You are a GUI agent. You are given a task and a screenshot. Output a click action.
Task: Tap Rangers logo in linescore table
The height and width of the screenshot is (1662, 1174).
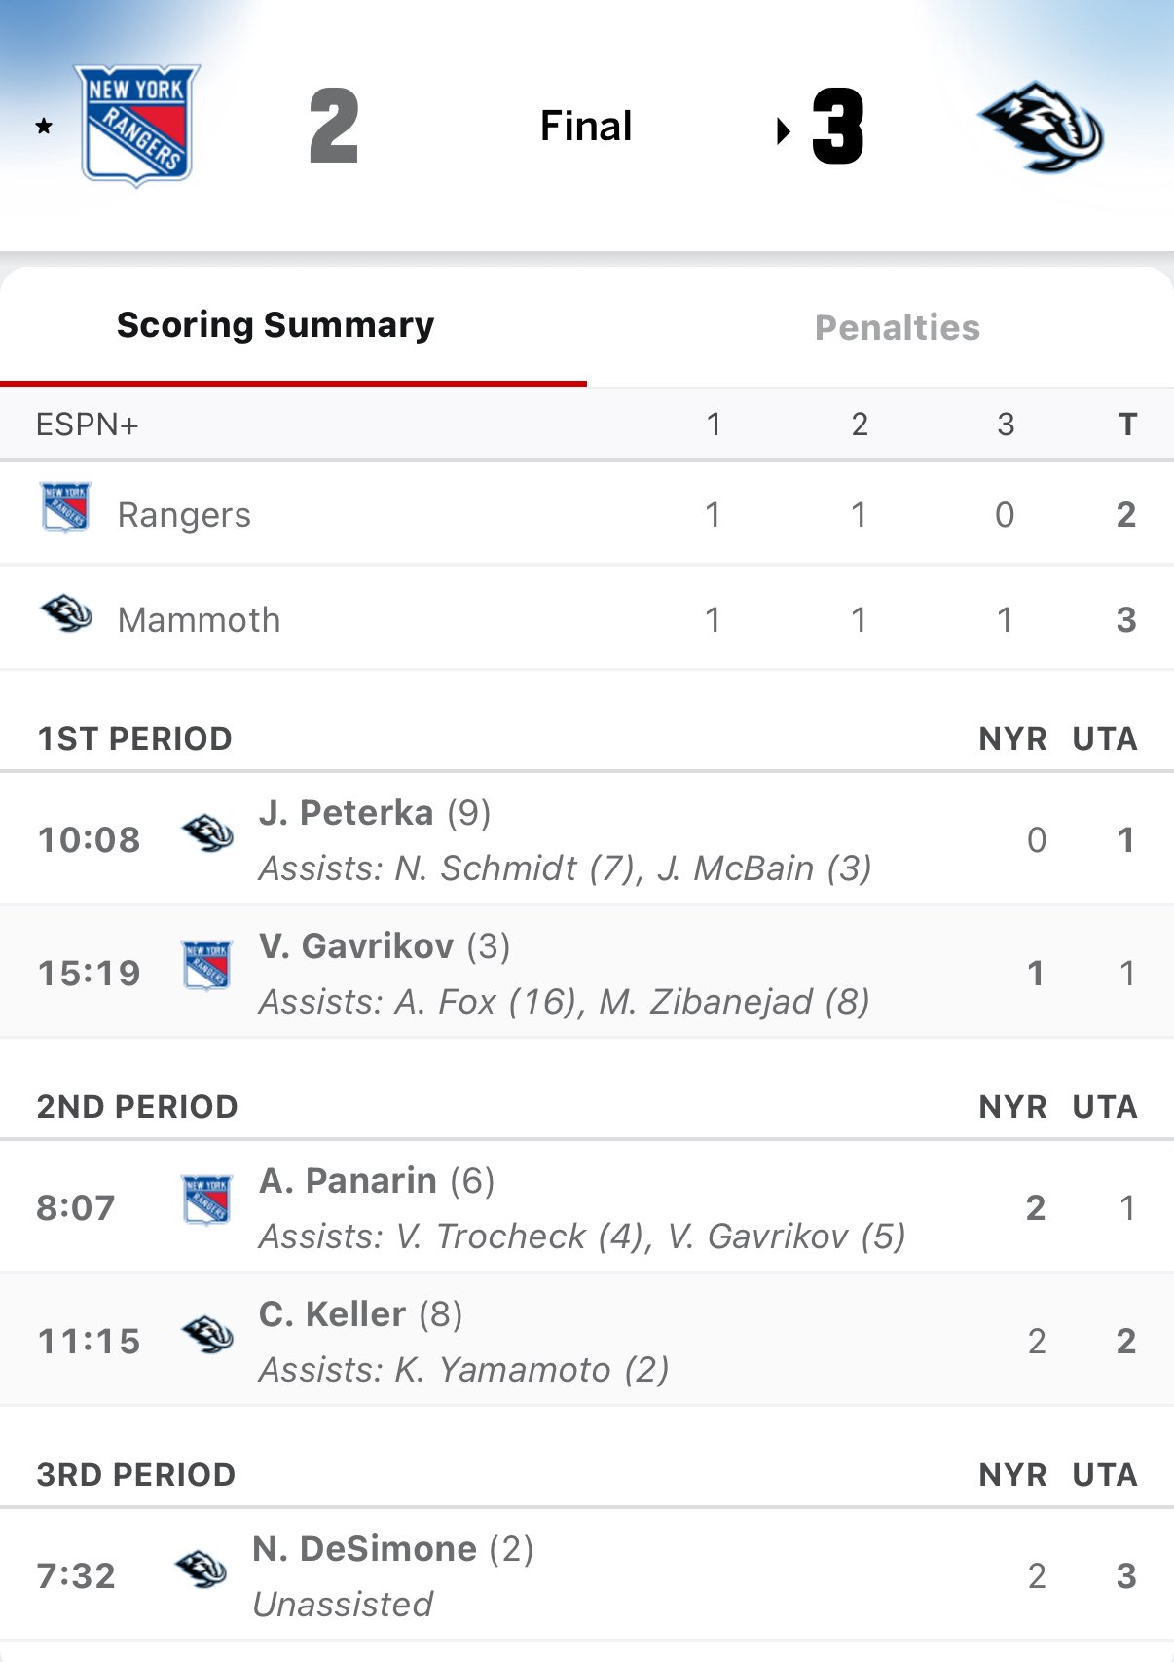pyautogui.click(x=65, y=507)
